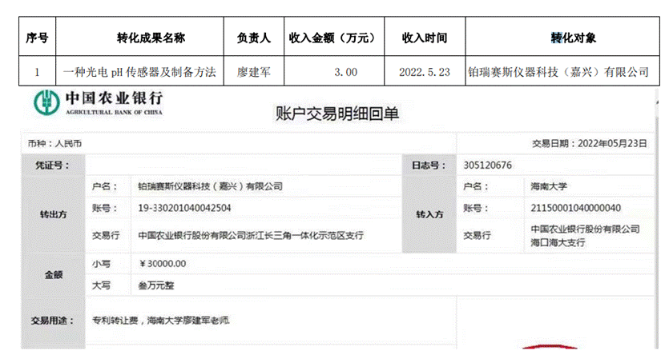This screenshot has width=665, height=351.
Task: Click the payee name 海南大学
Action: click(x=549, y=185)
